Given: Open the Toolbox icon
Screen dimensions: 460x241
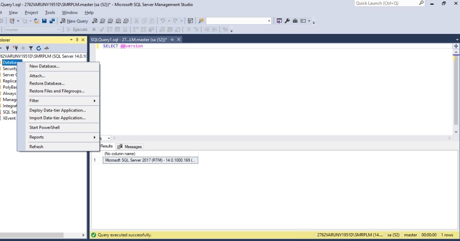Looking at the screenshot, I should coord(295,21).
